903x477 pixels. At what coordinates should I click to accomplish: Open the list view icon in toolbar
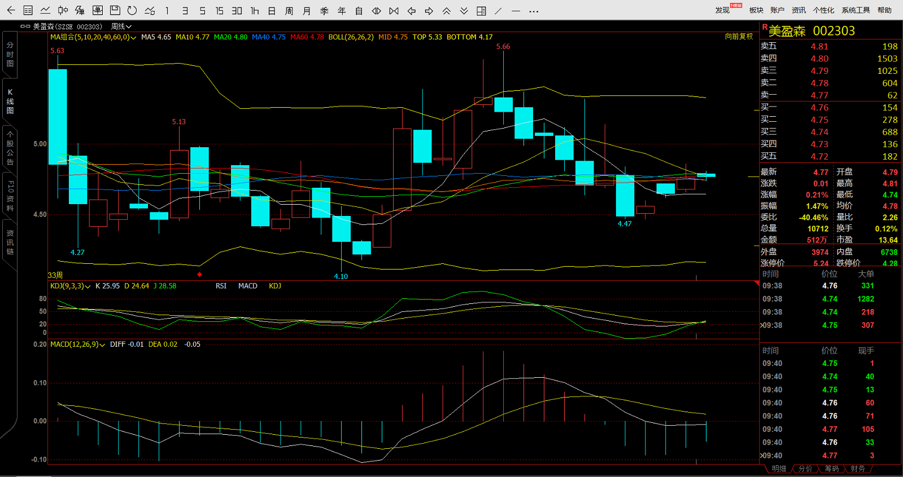(28, 10)
